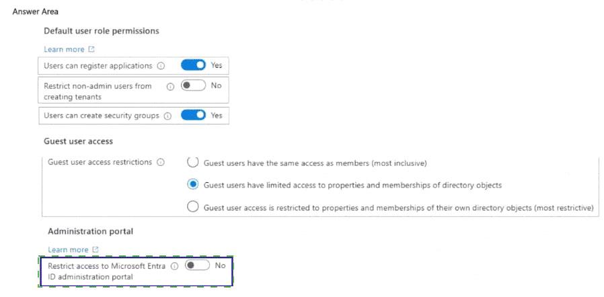Click the Default user role permissions heading
604x297 pixels.
click(x=101, y=31)
